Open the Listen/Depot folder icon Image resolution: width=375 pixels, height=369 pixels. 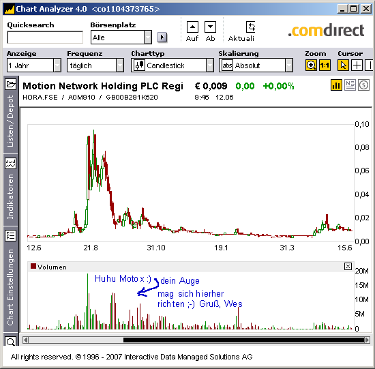point(10,84)
